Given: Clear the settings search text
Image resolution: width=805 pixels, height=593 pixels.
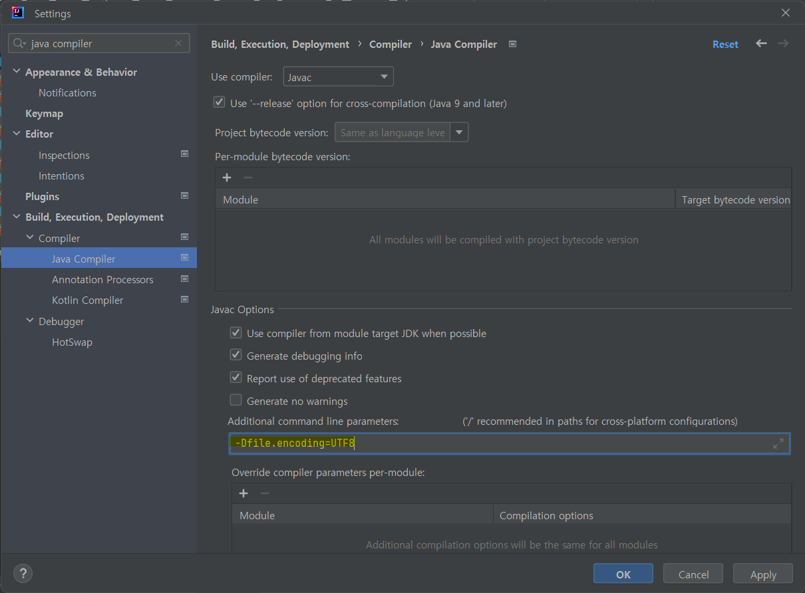Looking at the screenshot, I should click(x=178, y=44).
